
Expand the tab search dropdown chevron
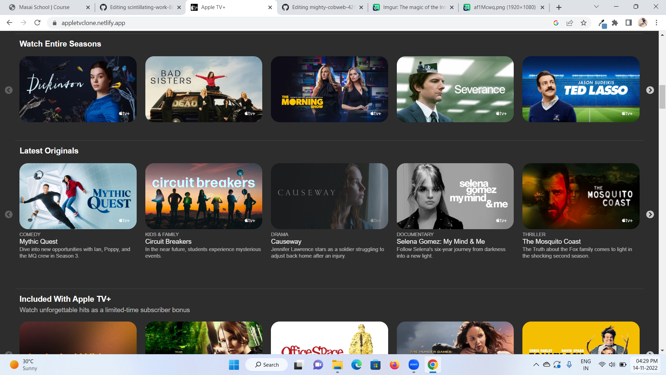coord(596,7)
